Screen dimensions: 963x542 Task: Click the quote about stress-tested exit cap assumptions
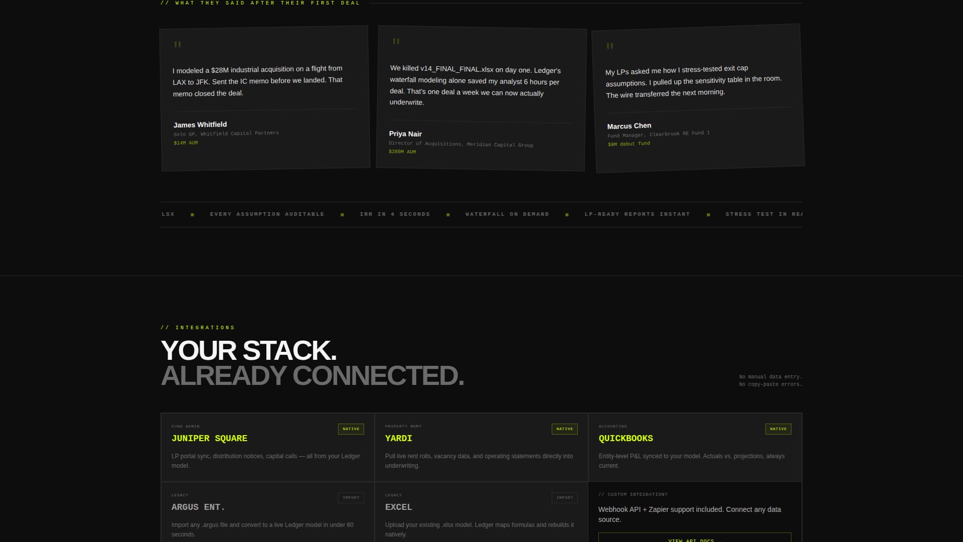tap(693, 81)
